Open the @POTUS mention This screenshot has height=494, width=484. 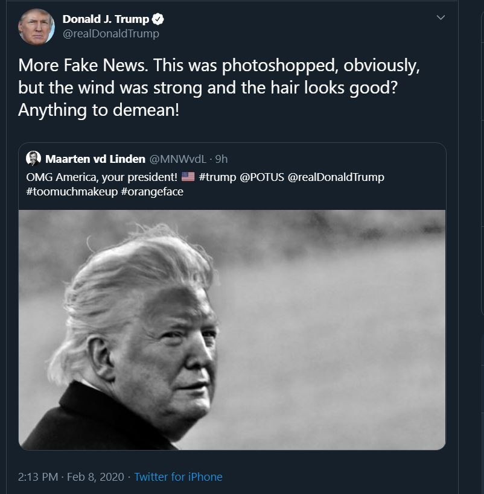coord(262,177)
